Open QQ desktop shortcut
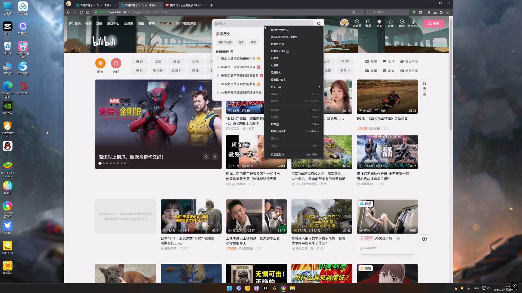 pyautogui.click(x=8, y=148)
